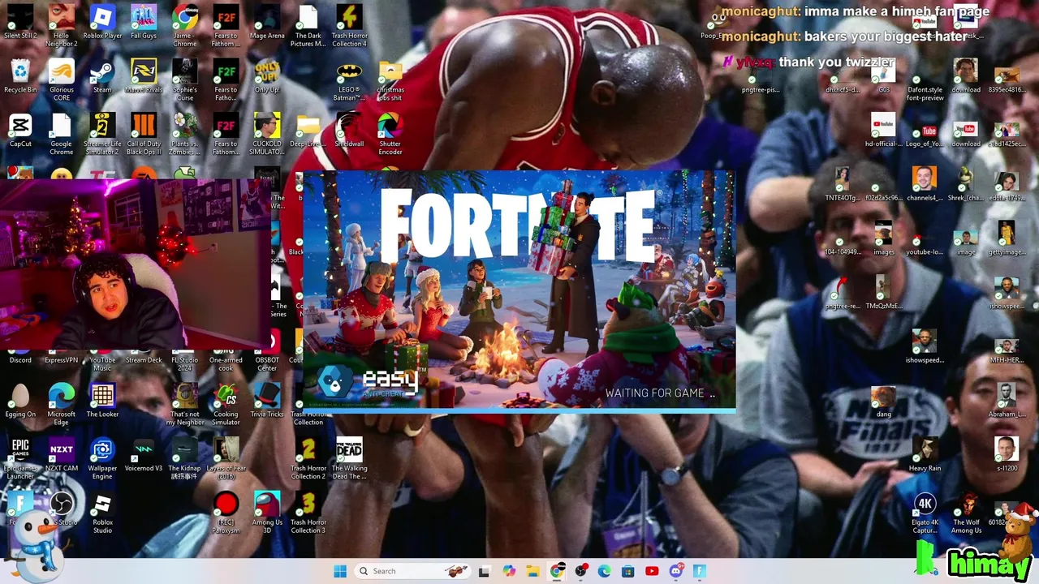
Task: Select LEGO Batman desktop icon
Action: [349, 79]
